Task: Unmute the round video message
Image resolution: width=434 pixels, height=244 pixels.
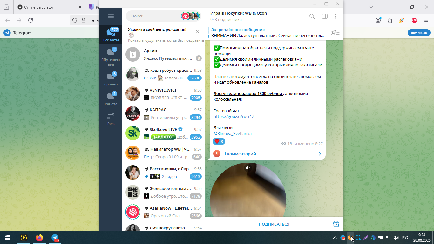Action: tap(248, 168)
